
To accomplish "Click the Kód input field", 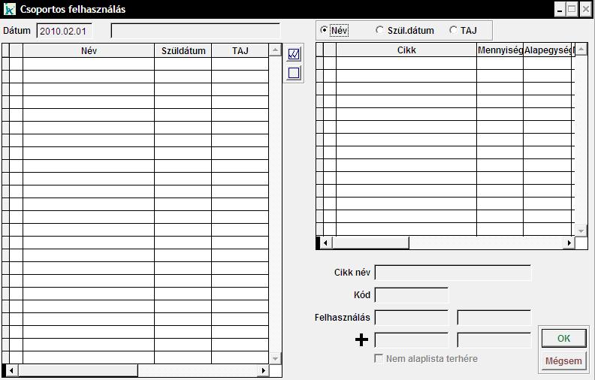I will (x=411, y=295).
